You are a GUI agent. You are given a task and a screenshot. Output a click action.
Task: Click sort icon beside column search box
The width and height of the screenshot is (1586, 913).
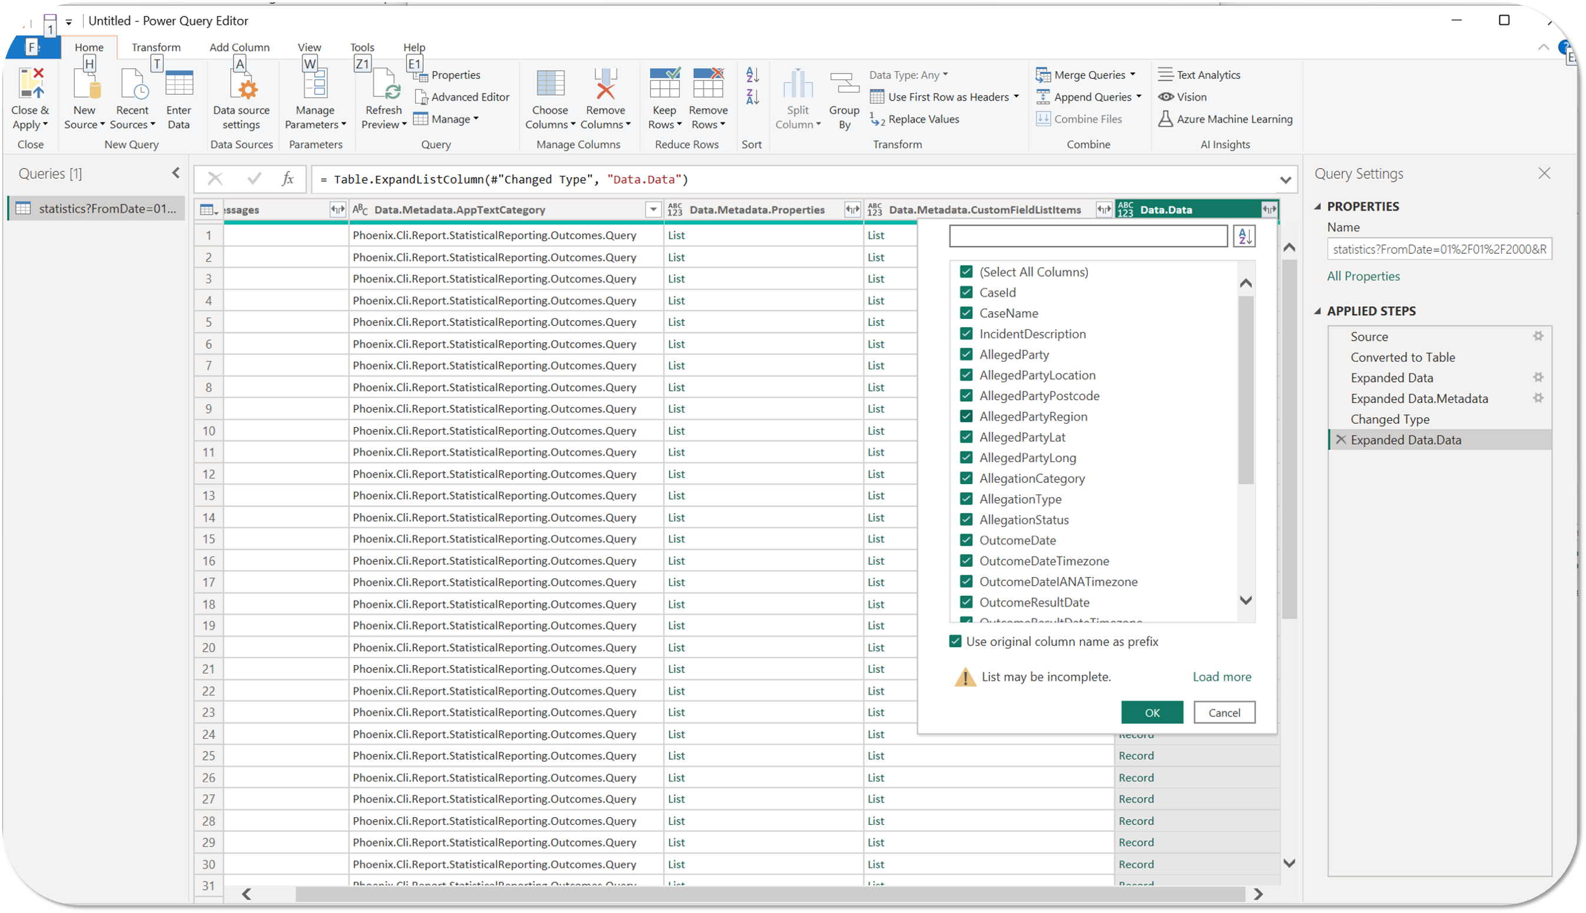pos(1243,236)
